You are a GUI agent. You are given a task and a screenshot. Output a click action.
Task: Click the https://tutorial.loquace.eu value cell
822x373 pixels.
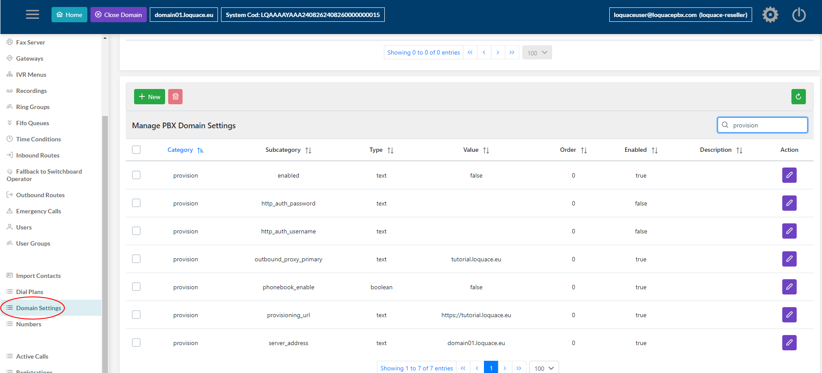tap(476, 315)
